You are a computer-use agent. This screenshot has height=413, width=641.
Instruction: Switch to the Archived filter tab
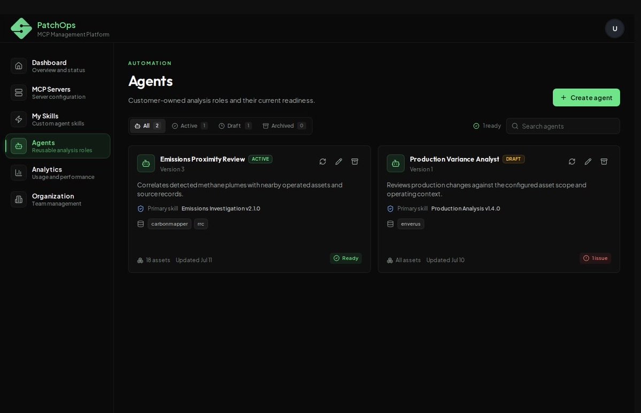point(284,126)
